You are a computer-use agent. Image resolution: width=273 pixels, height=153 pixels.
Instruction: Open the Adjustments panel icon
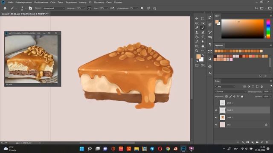click(x=210, y=59)
